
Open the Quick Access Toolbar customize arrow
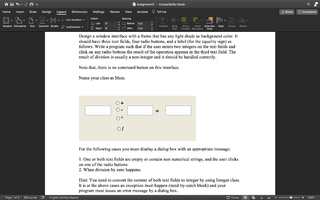[x=37, y=4]
